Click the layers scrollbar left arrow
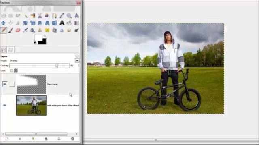The image size is (259, 145). pyautogui.click(x=3, y=134)
